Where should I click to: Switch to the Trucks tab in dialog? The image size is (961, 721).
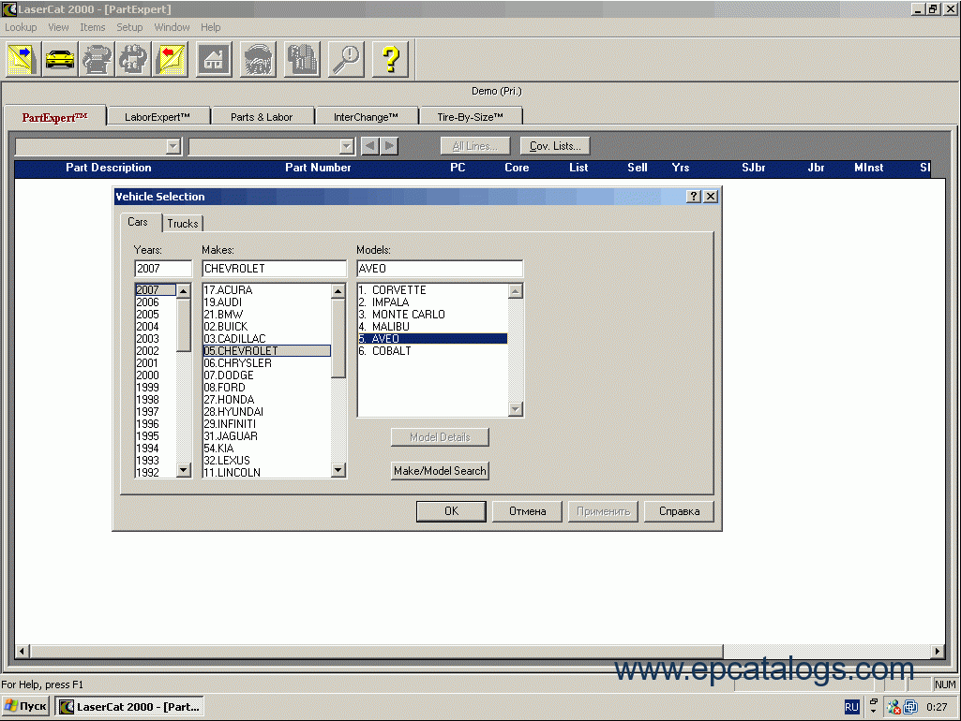pos(183,224)
